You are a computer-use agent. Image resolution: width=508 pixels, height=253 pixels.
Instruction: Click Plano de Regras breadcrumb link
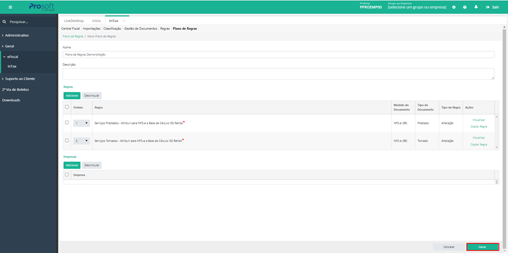tap(73, 36)
